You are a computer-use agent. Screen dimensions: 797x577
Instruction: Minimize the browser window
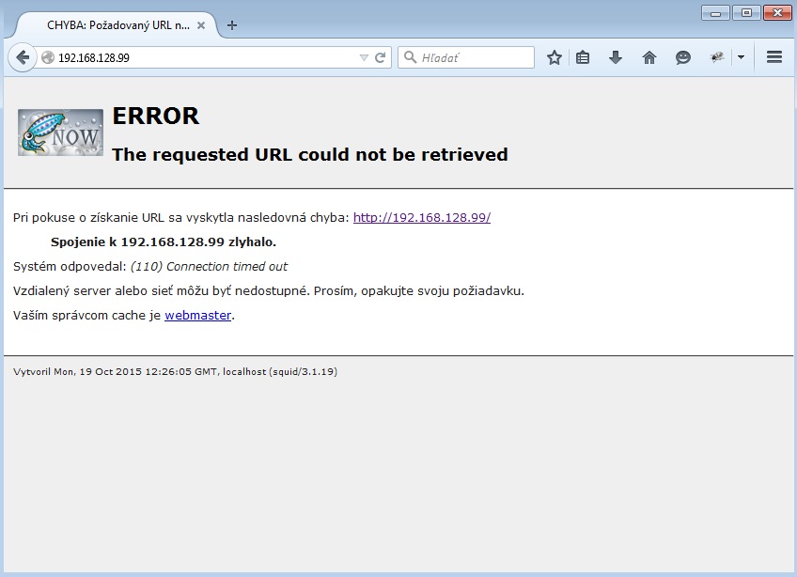pos(715,13)
